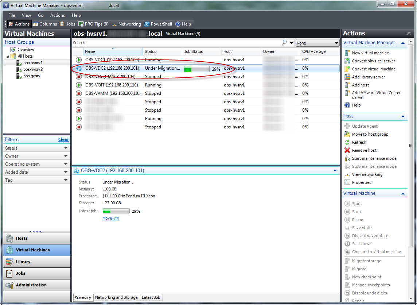Click inside the virtual machine Search box
This screenshot has width=417, height=305.
[164, 43]
